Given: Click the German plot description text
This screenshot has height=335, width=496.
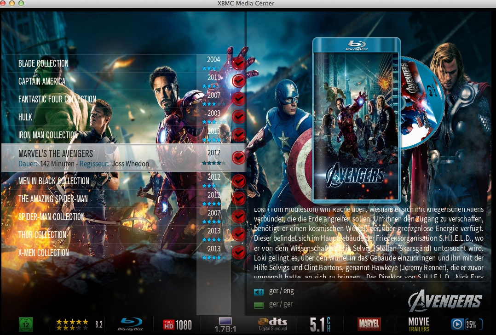Looking at the screenshot, I should (369, 243).
